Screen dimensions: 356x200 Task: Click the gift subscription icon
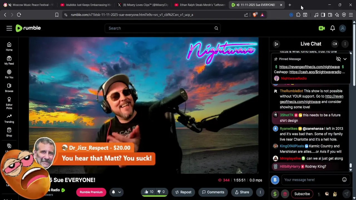(x=285, y=194)
